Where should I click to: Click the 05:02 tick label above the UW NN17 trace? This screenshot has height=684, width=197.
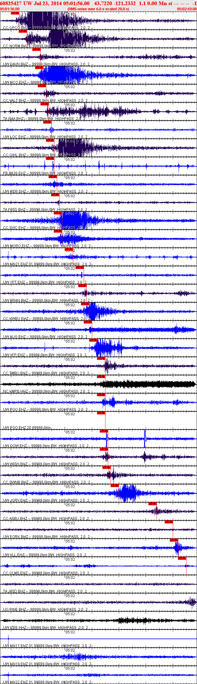[x=70, y=632]
